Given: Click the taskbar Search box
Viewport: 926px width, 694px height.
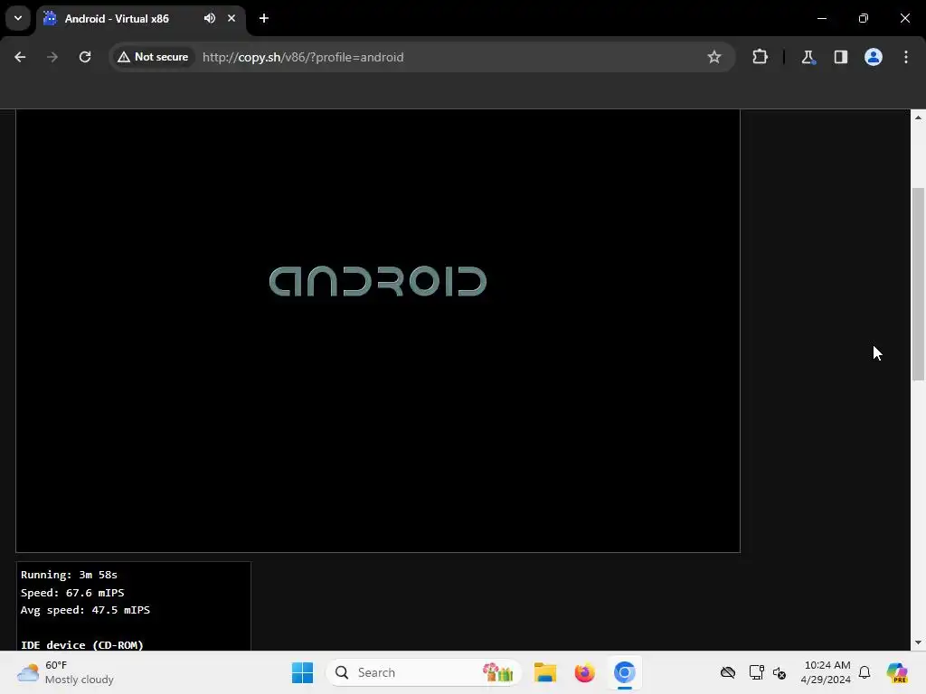Looking at the screenshot, I should (x=423, y=672).
